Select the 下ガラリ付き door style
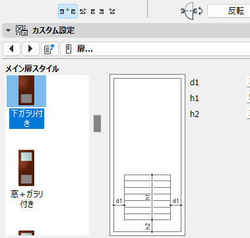The height and width of the screenshot is (238, 250). coord(26,102)
